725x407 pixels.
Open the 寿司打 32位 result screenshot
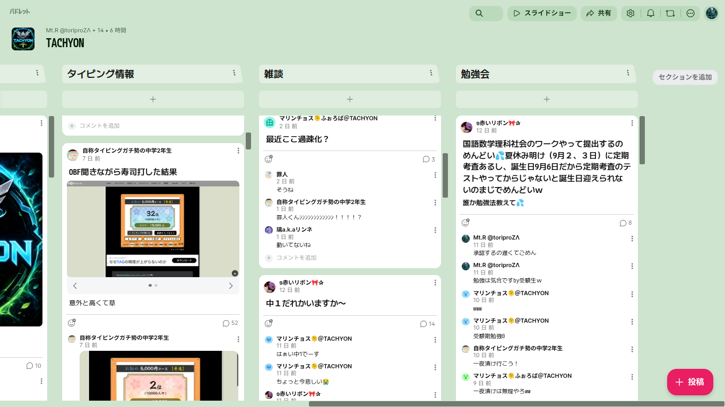point(153,229)
